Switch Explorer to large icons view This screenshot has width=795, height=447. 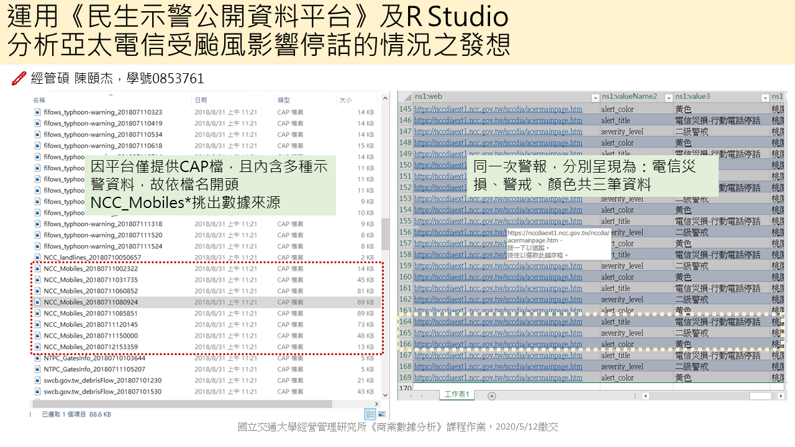[381, 414]
